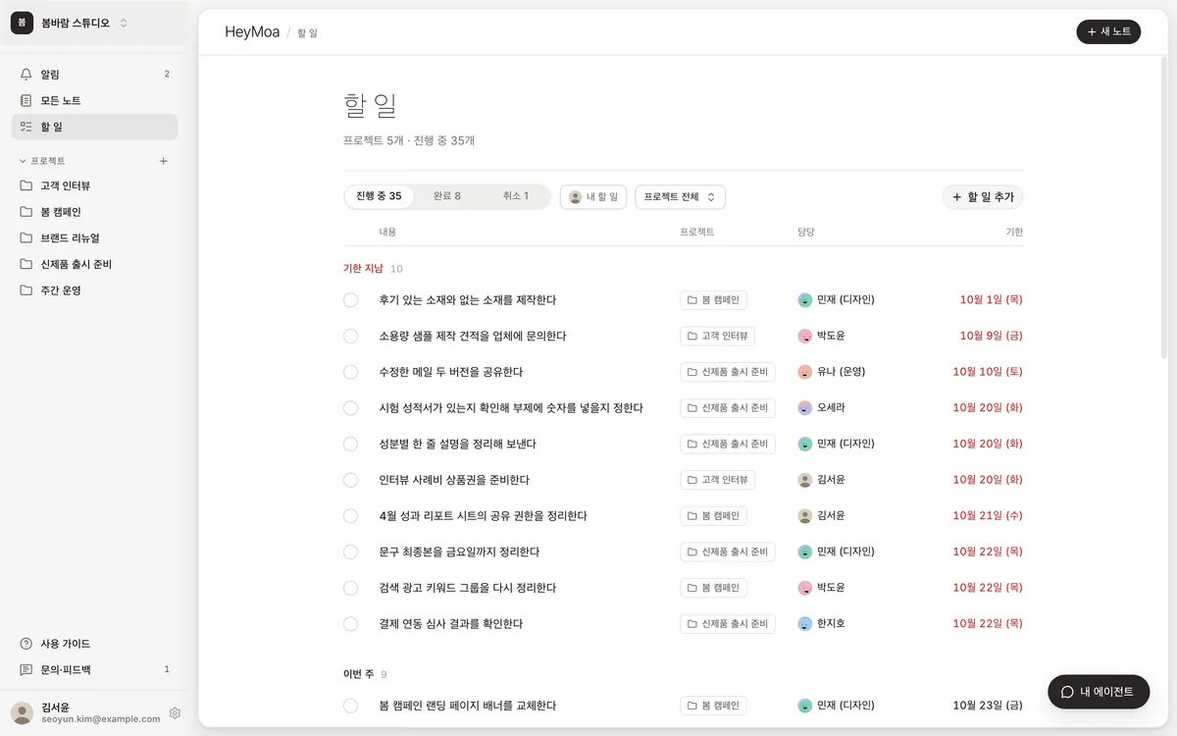Open 봄 캠페인 project tag on 후기 있는 소재 row
Viewport: 1177px width, 736px height.
[x=713, y=300]
